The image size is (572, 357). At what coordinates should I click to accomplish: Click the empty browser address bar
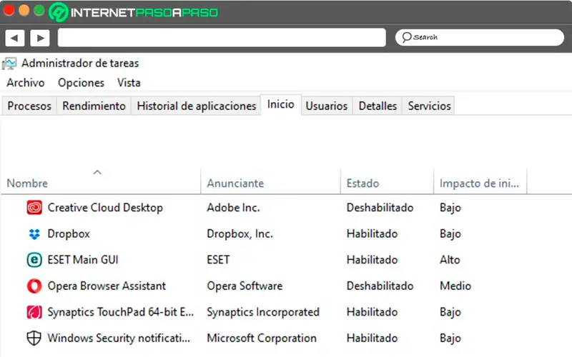222,38
